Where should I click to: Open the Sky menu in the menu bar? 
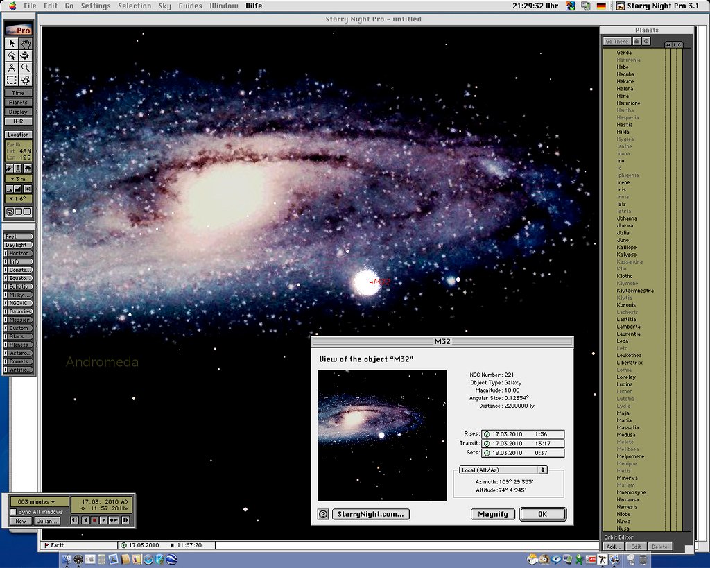(x=164, y=6)
